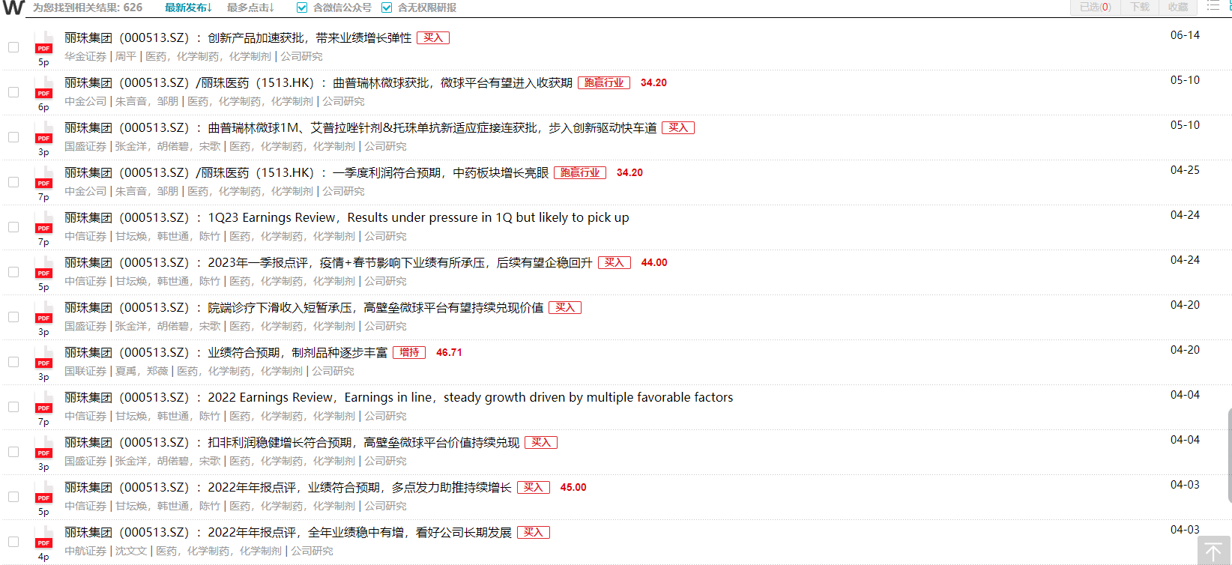The image size is (1232, 565).
Task: Open PDF icon for 微球平台有望进入收获期 report
Action: (x=43, y=88)
